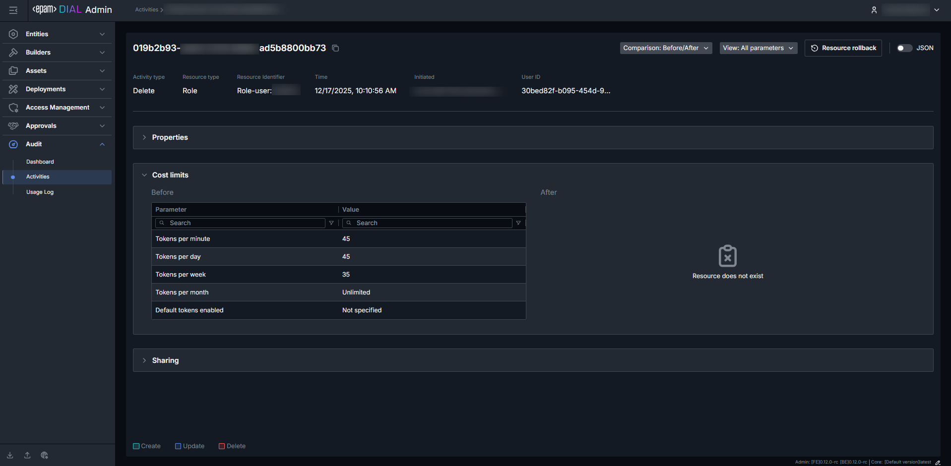Open the Value column filter icon
951x466 pixels.
tap(518, 223)
